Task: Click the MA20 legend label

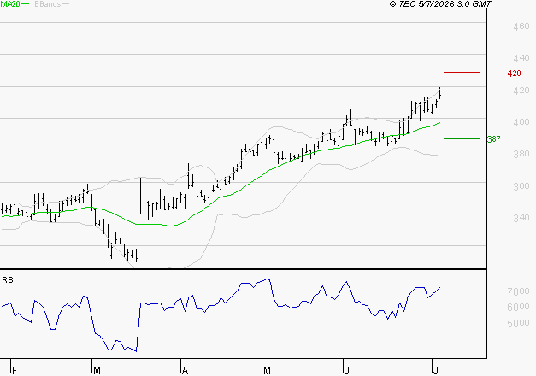Action: tap(10, 4)
